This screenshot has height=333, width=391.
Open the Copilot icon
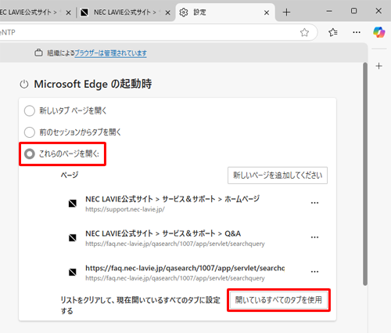coord(378,32)
